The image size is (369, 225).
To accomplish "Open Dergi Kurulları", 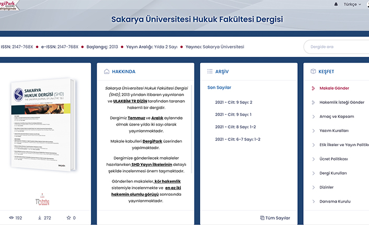I will [x=333, y=173].
